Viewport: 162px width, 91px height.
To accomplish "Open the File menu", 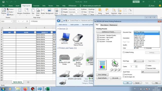I will coord(3,6).
